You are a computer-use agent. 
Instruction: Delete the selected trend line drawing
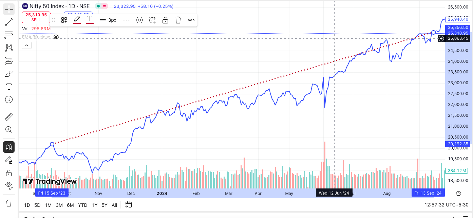[178, 20]
